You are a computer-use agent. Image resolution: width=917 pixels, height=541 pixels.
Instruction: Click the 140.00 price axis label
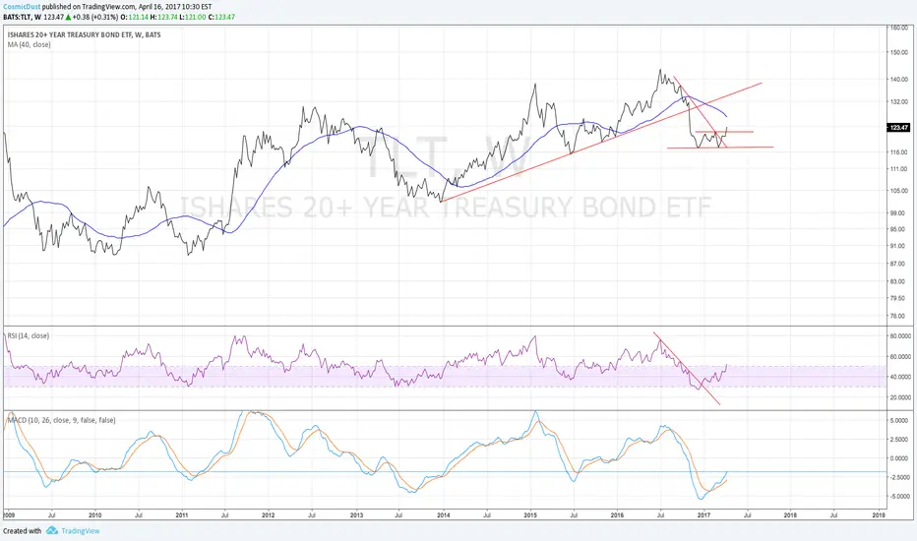[899, 80]
